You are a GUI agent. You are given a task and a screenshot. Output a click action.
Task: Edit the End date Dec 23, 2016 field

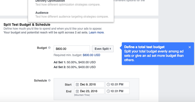pyautogui.click(x=89, y=91)
